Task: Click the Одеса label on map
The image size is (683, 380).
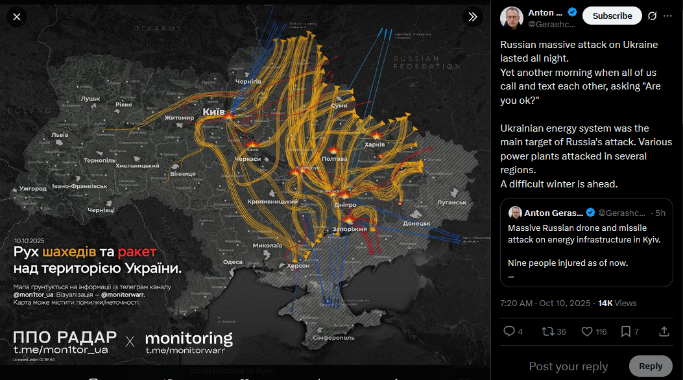Action: point(233,262)
